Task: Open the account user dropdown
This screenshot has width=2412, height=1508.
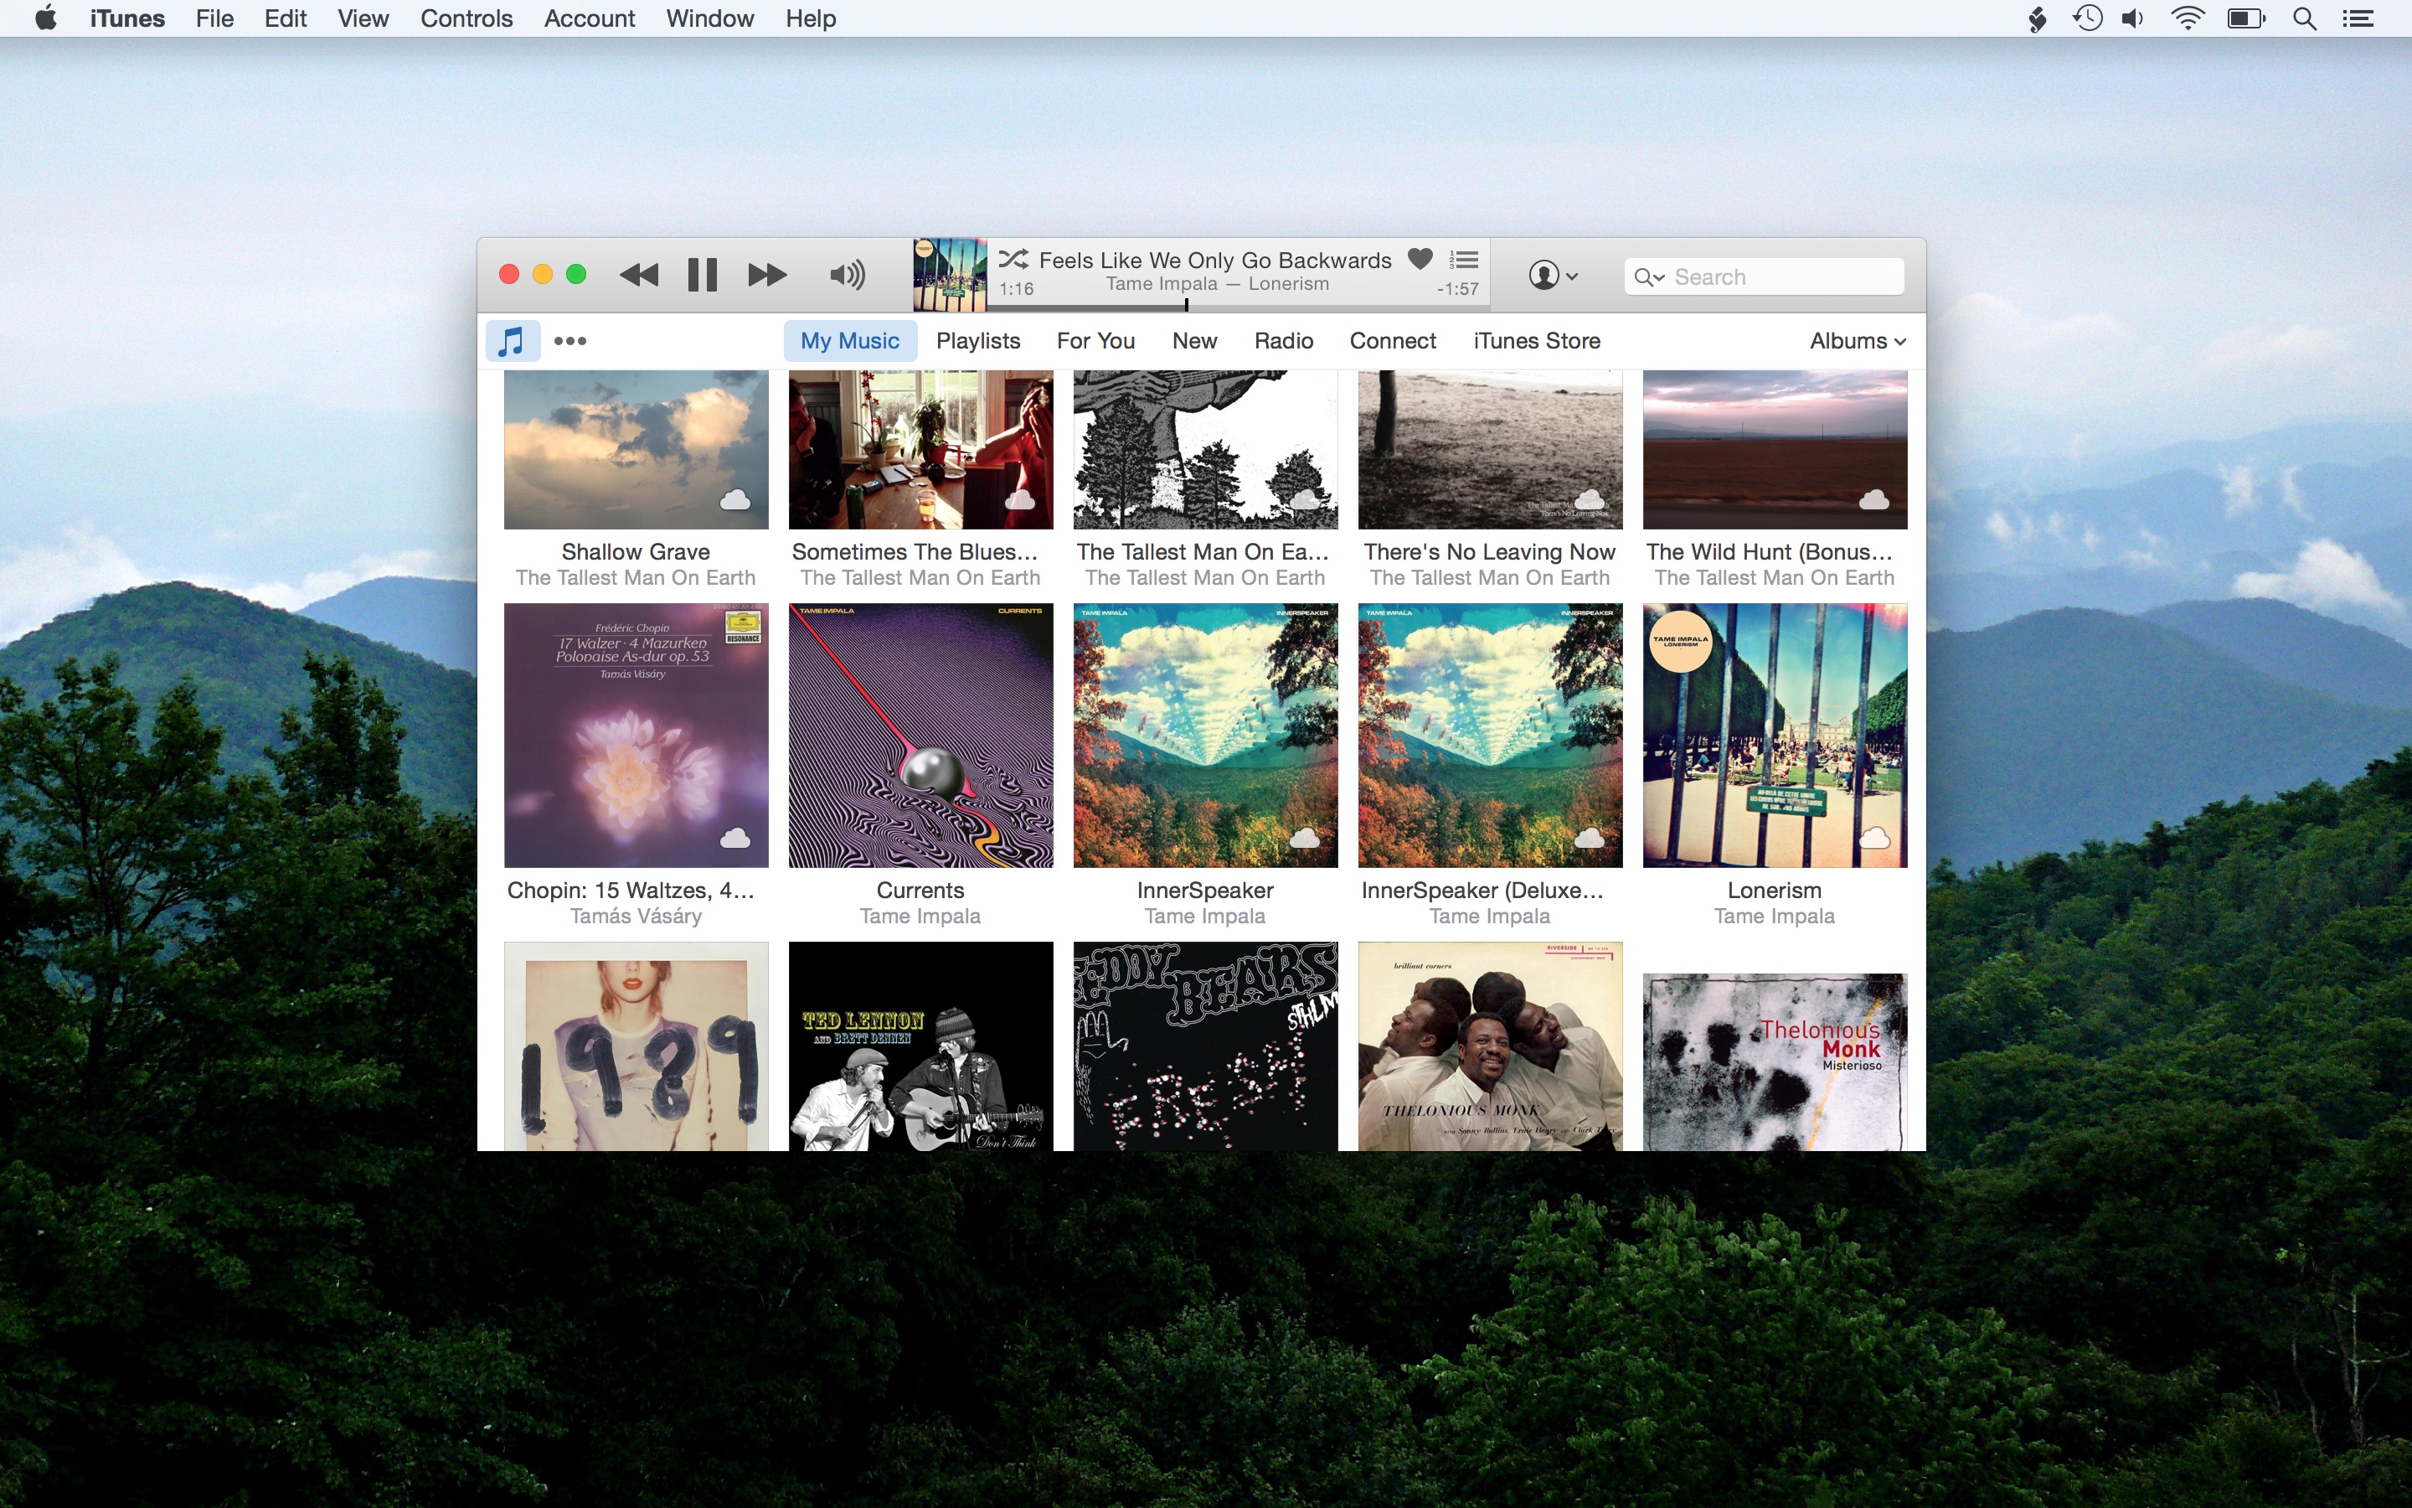Action: coord(1552,276)
